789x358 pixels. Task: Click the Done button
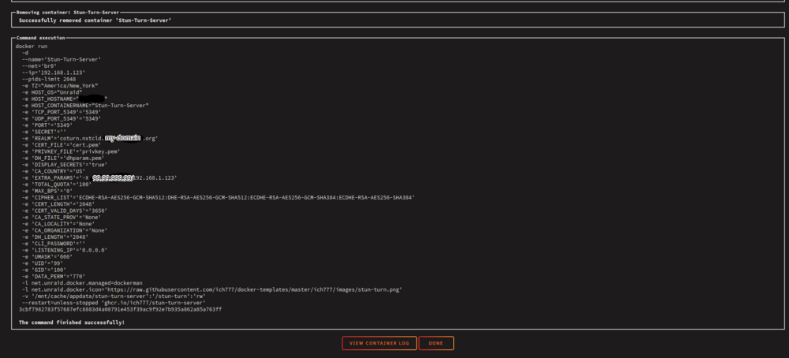tap(436, 344)
